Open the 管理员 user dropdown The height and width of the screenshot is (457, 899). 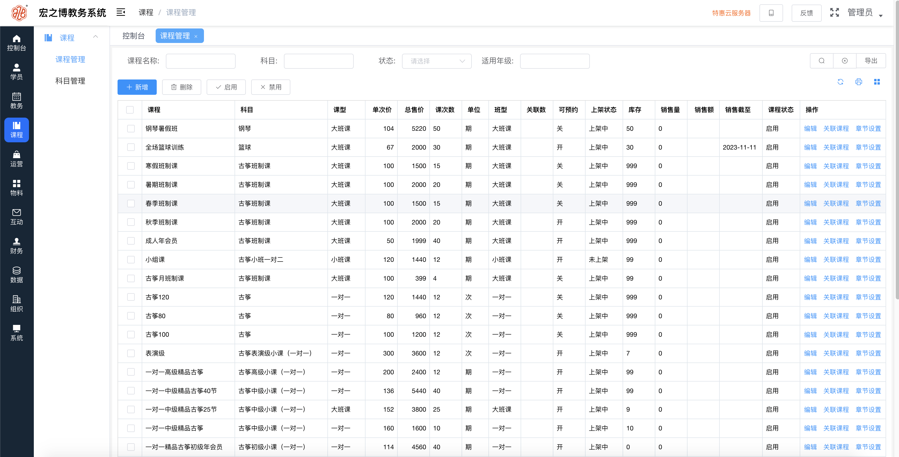point(865,13)
